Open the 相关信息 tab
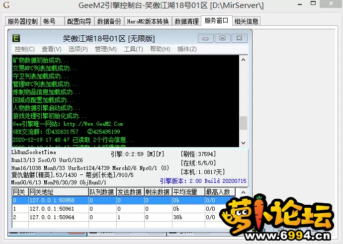Image resolution: width=343 pixels, height=244 pixels. tap(246, 21)
